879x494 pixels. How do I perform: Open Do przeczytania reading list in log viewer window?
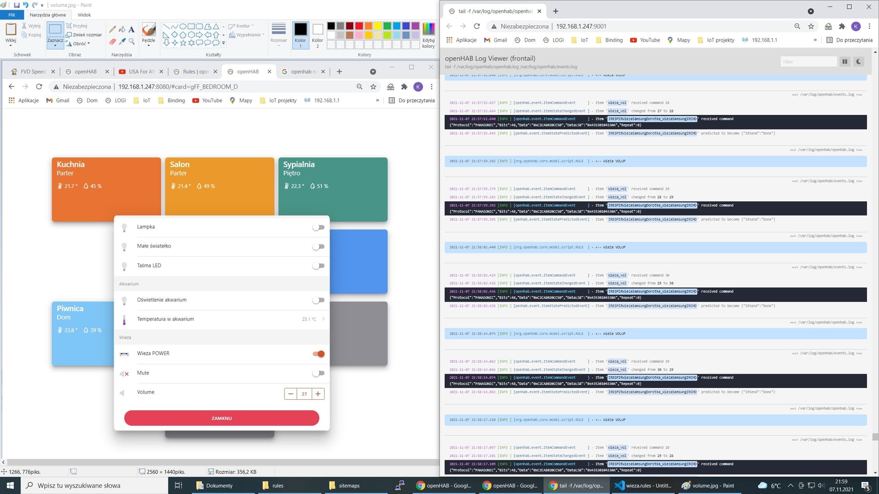(x=849, y=40)
